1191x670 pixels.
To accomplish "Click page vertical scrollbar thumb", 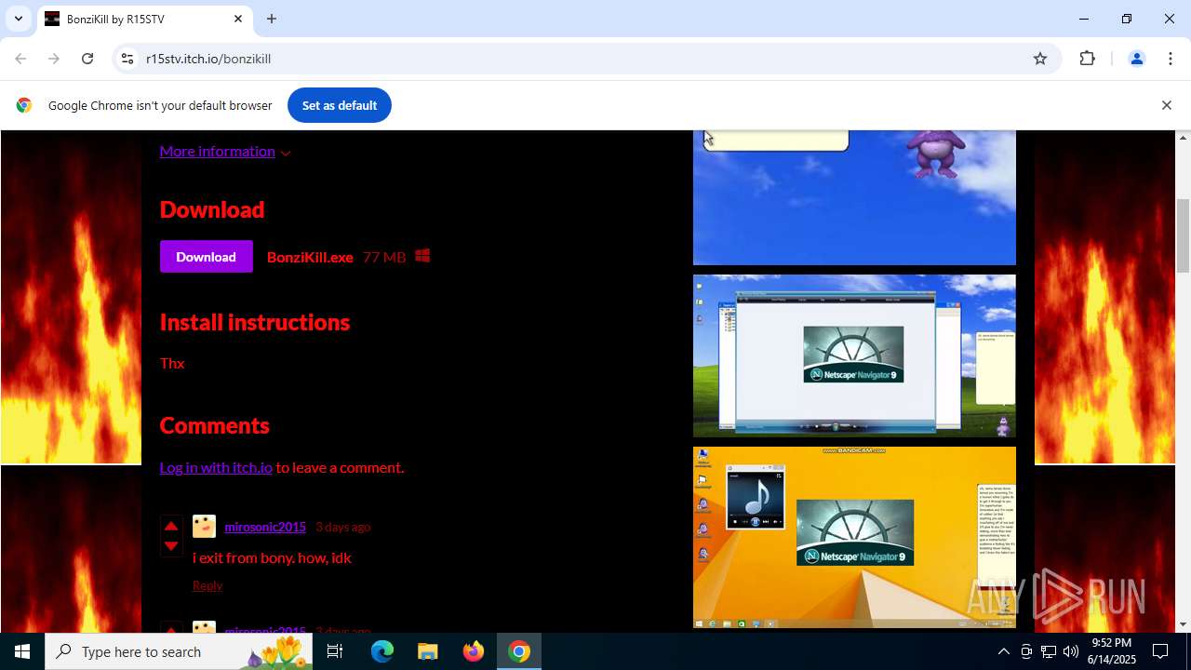I will (x=1184, y=234).
